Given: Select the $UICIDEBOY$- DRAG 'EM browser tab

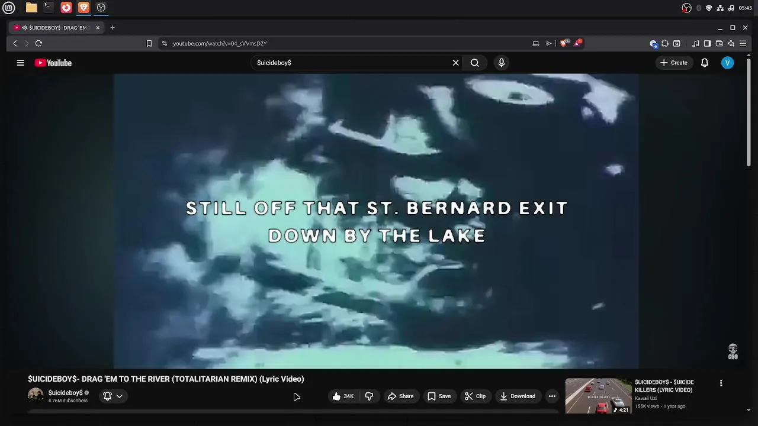Looking at the screenshot, I should [56, 28].
